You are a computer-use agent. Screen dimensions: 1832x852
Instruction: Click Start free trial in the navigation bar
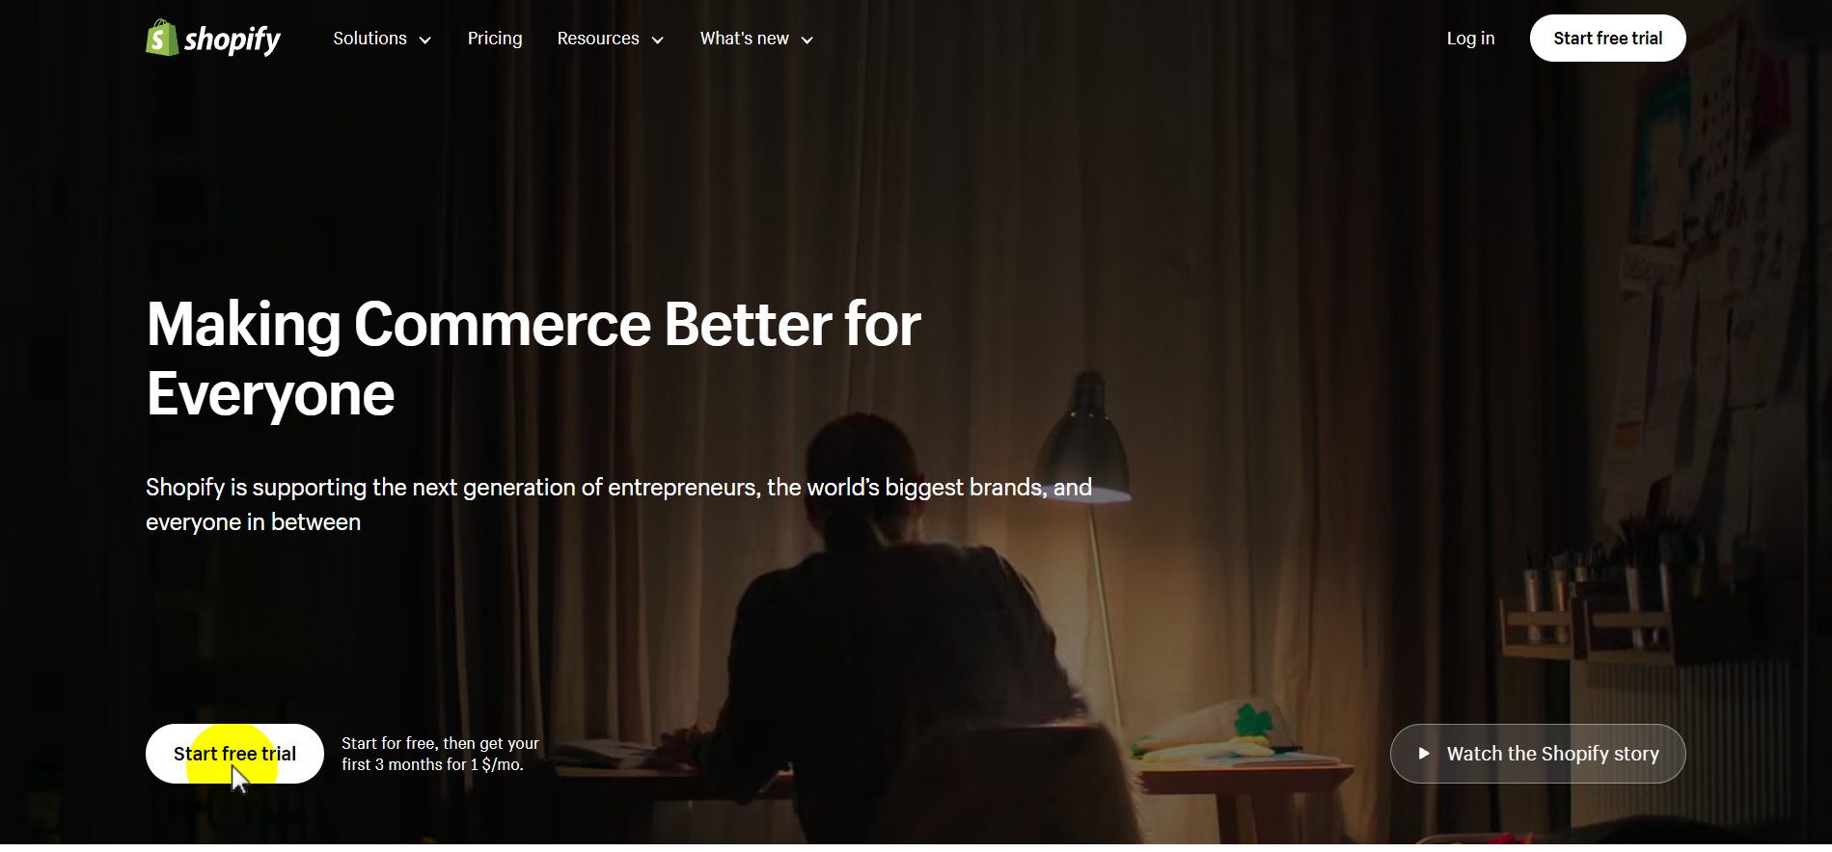pos(1607,39)
